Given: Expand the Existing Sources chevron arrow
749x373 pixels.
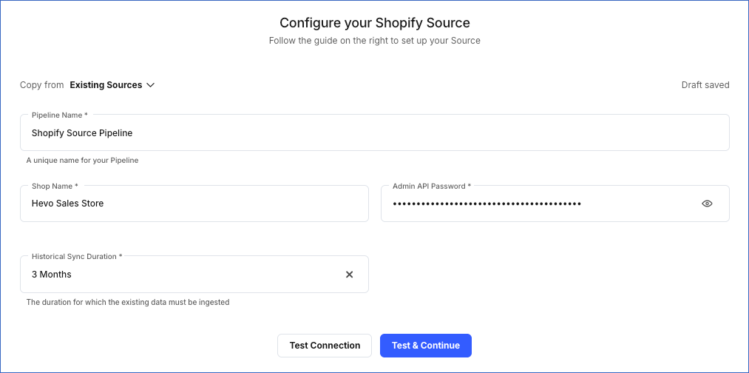Looking at the screenshot, I should (151, 85).
